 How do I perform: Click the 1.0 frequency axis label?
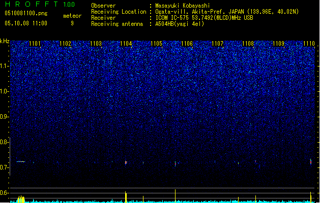click(x=4, y=92)
